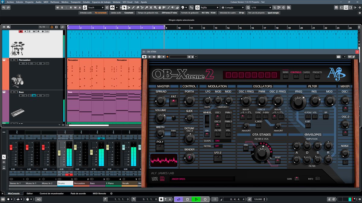Screen dimensions: 362x203
Task: Click bar 9 on the timeline ruler
Action: [166, 28]
